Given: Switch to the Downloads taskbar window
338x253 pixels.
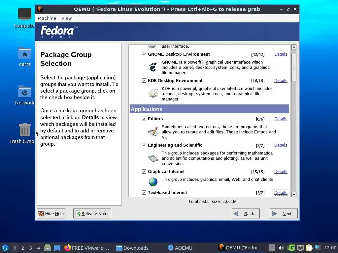Looking at the screenshot, I should coord(132,248).
